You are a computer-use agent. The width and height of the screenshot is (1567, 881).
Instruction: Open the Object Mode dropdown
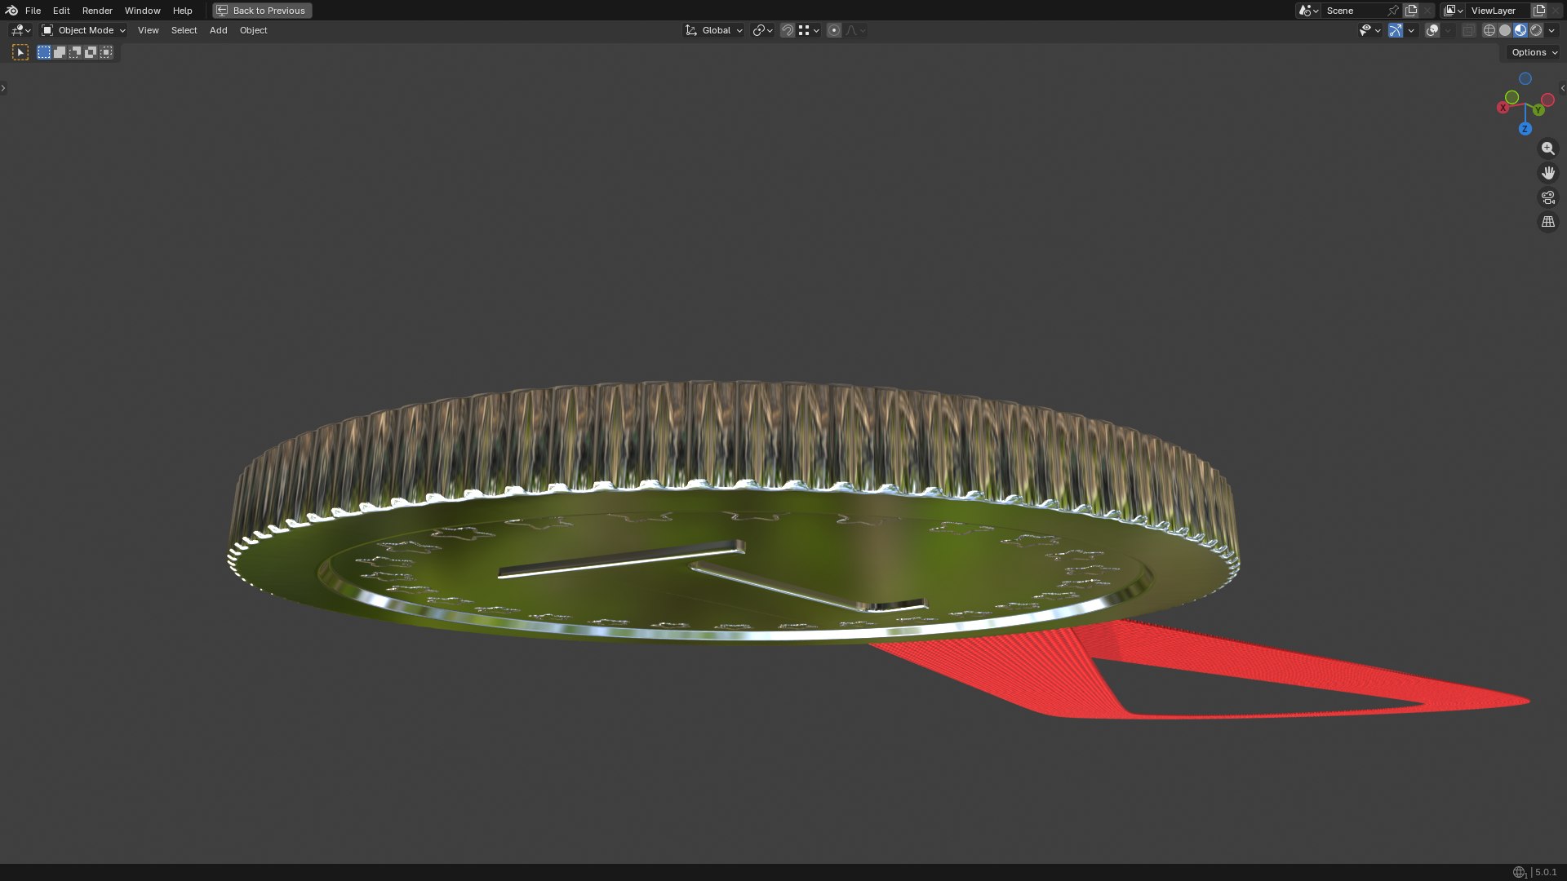click(x=83, y=30)
